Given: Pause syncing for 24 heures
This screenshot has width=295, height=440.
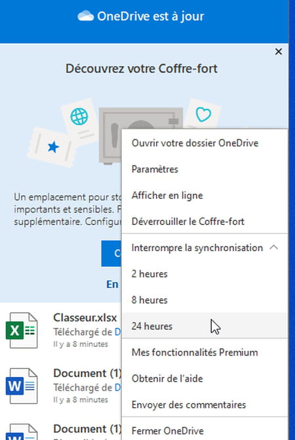Looking at the screenshot, I should [205, 326].
